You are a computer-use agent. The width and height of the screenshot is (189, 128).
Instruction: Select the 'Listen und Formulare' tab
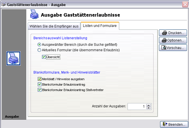pos(100,26)
